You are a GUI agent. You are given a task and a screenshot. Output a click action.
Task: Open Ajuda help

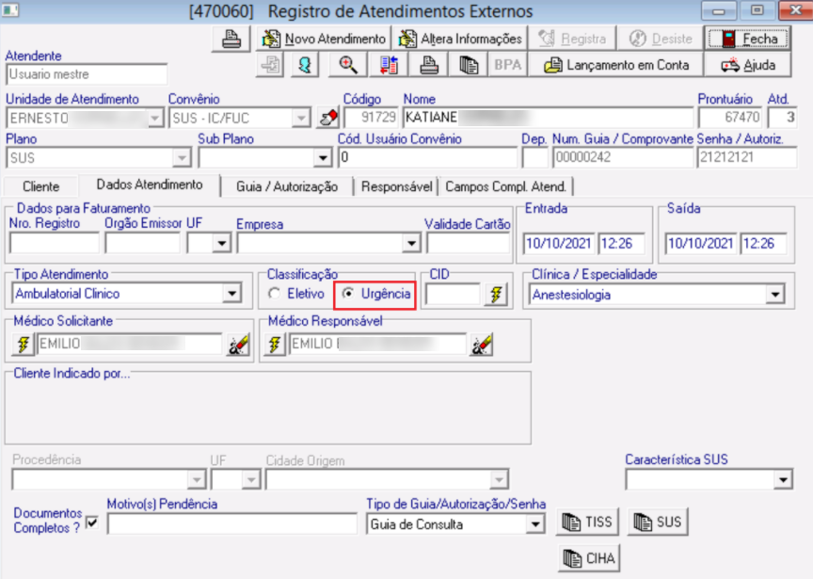click(x=748, y=65)
